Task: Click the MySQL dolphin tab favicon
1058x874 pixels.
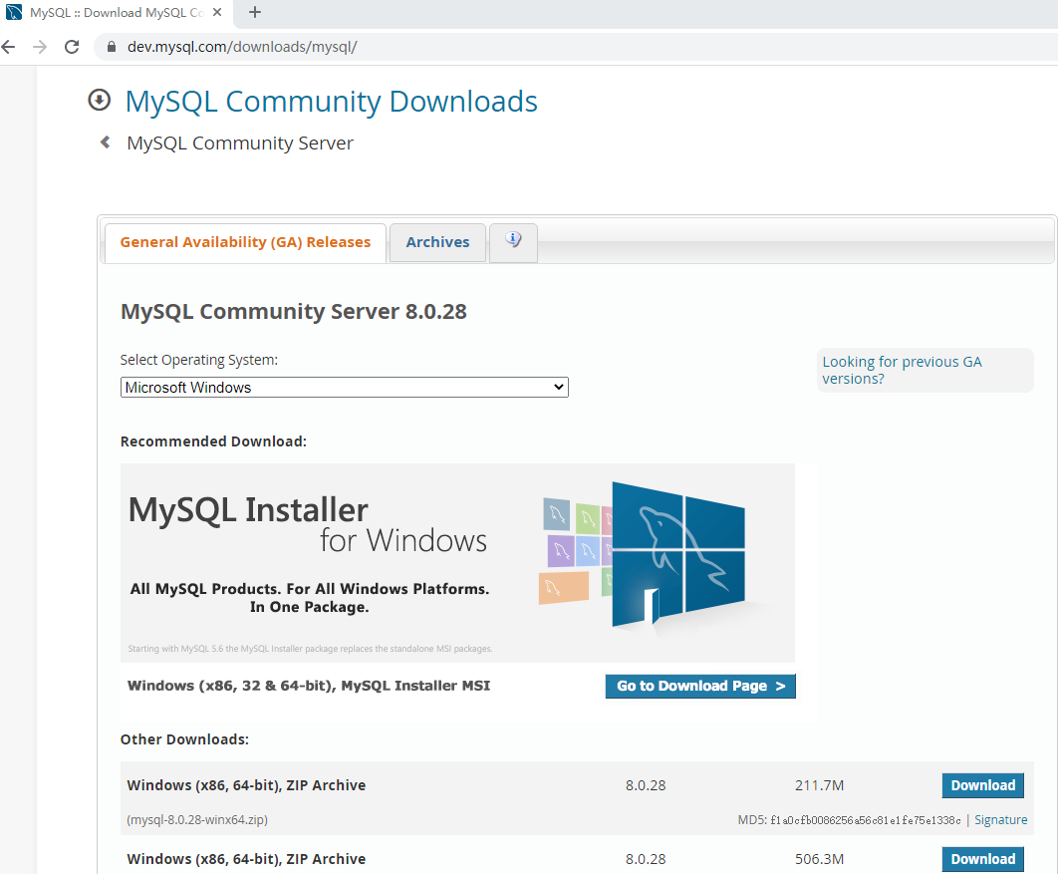Action: 14,12
